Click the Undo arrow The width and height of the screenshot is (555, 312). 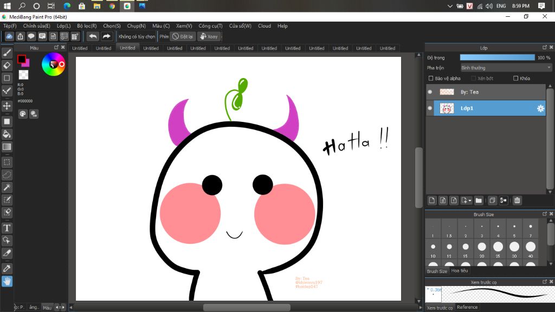click(x=93, y=36)
